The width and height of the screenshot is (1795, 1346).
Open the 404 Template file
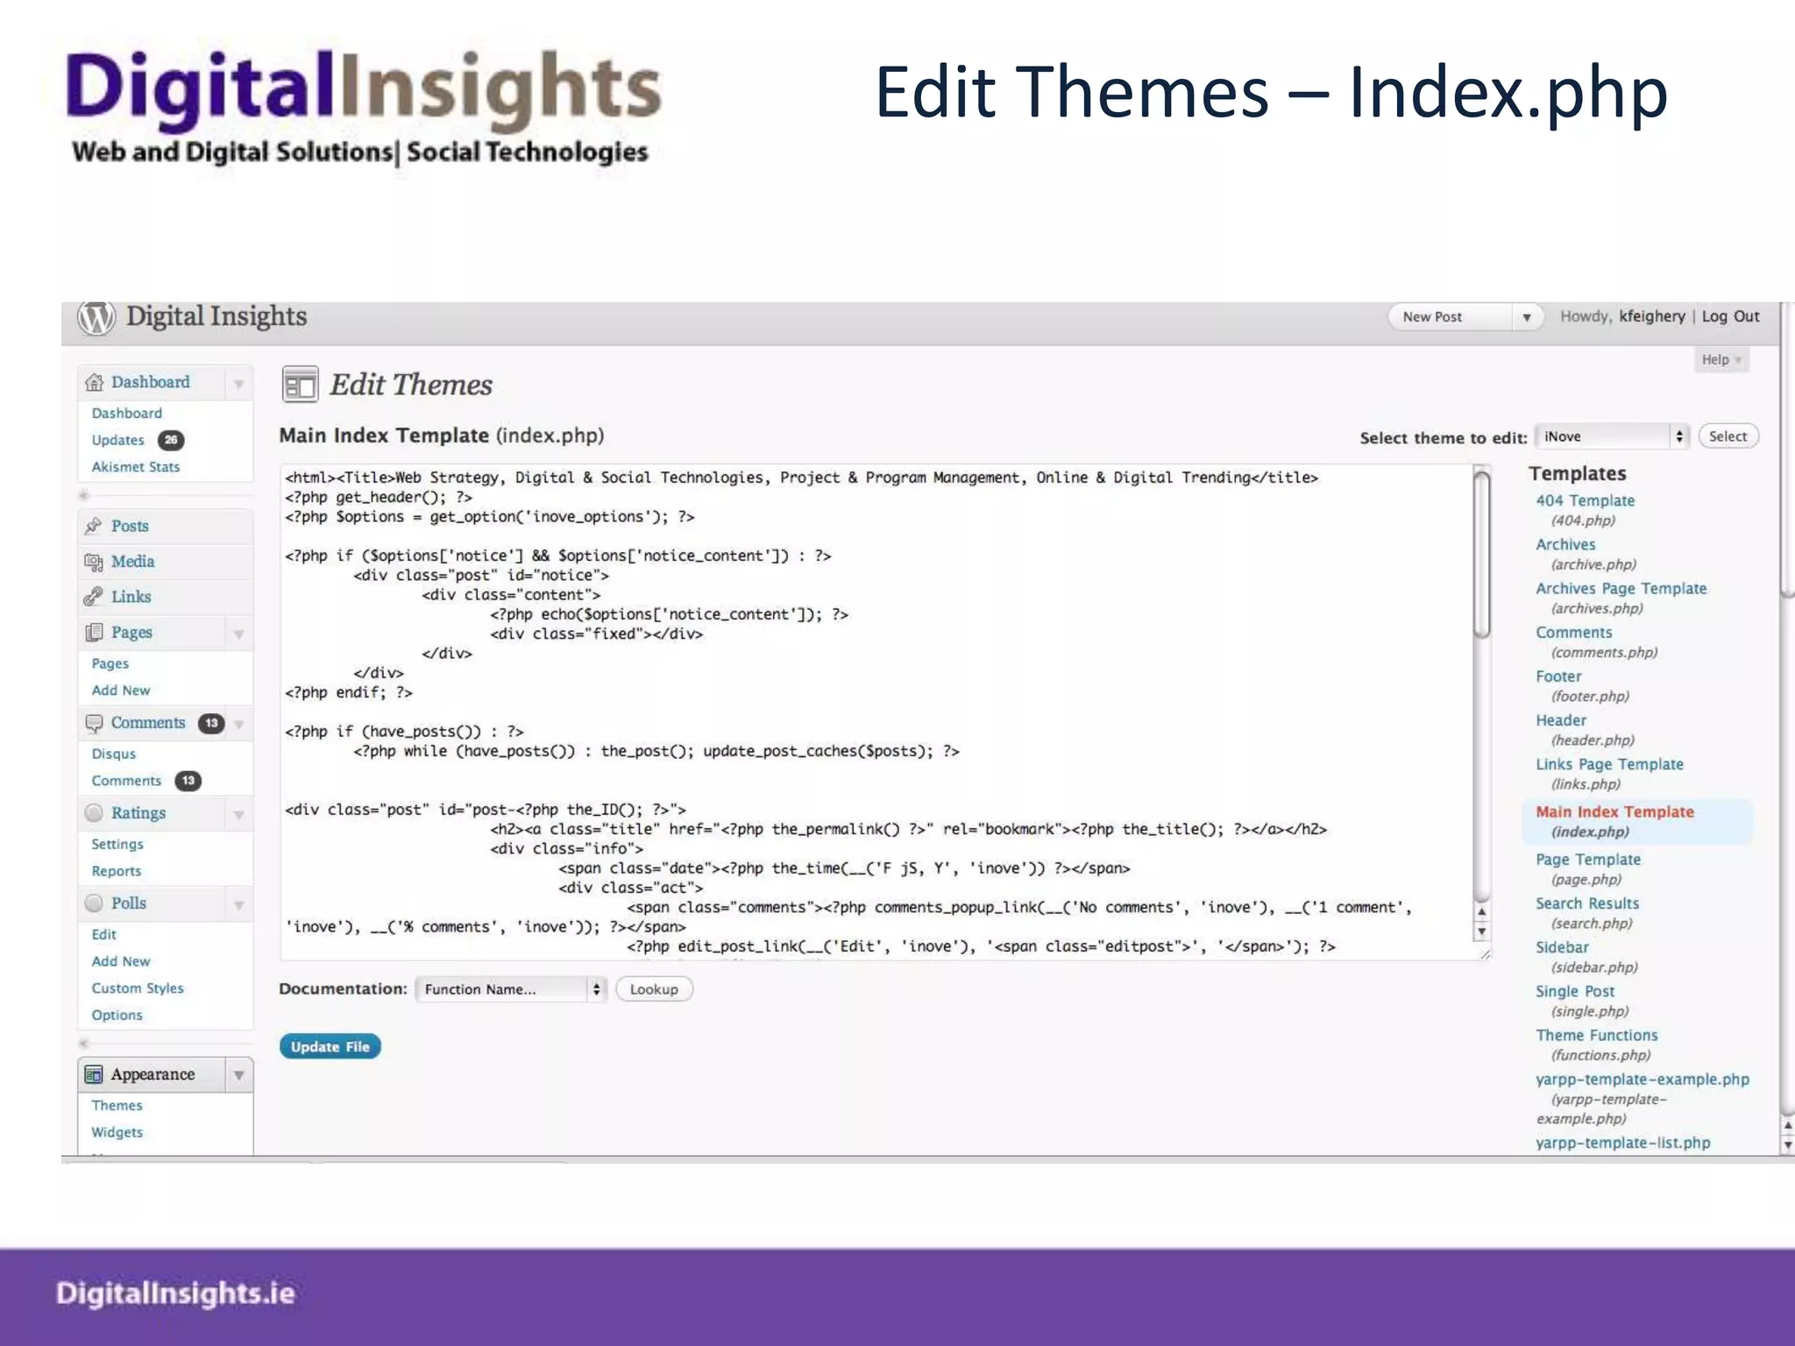[x=1585, y=500]
